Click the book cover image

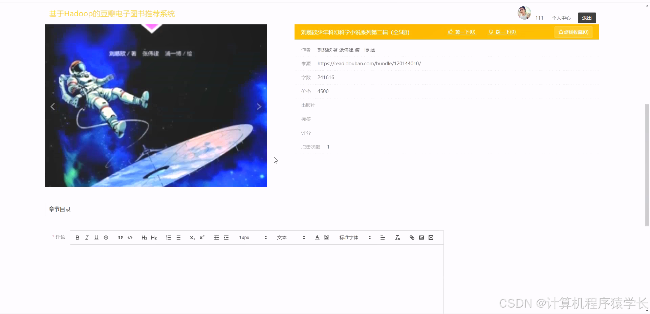[156, 106]
